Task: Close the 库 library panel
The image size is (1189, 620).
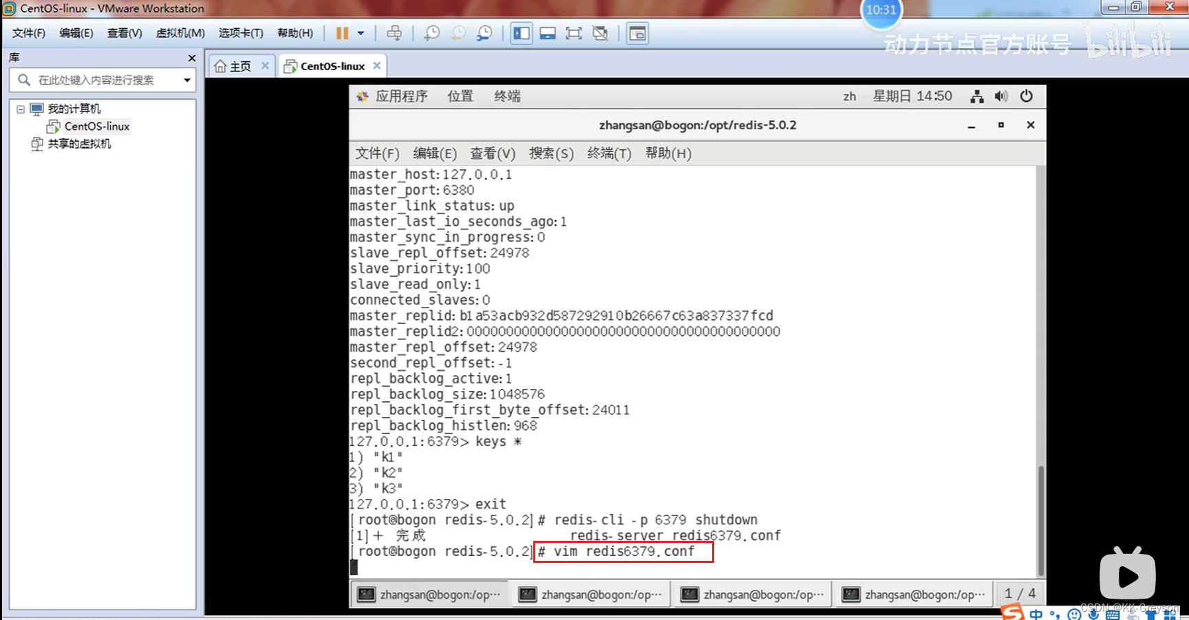Action: [x=192, y=58]
